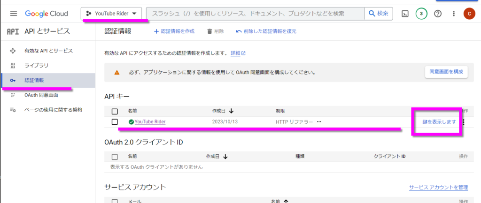Open the help question mark icon
Screen dimensions: 481x203
(438, 14)
